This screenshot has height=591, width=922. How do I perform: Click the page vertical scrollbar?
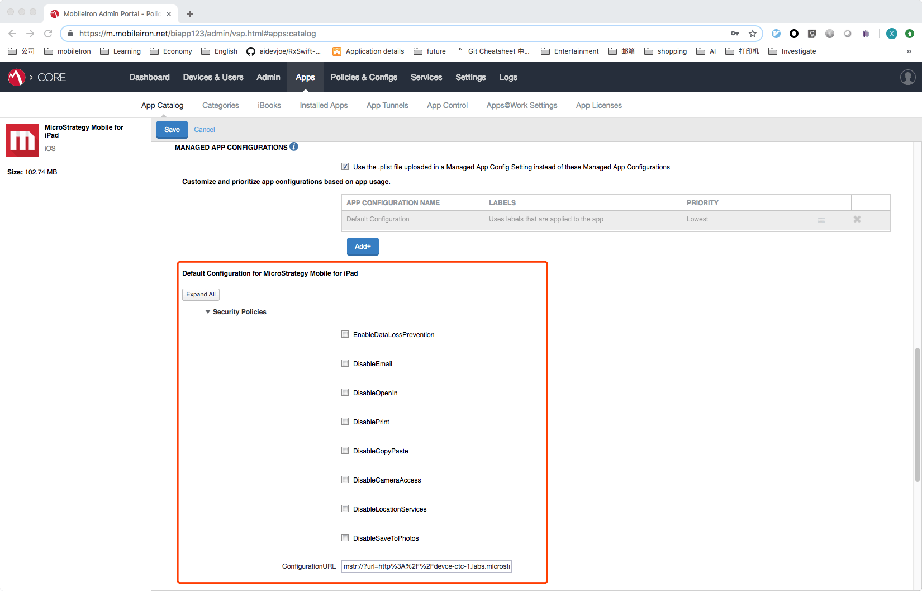(917, 414)
